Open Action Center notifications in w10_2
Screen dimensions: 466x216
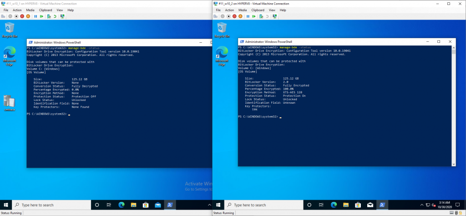(x=458, y=205)
